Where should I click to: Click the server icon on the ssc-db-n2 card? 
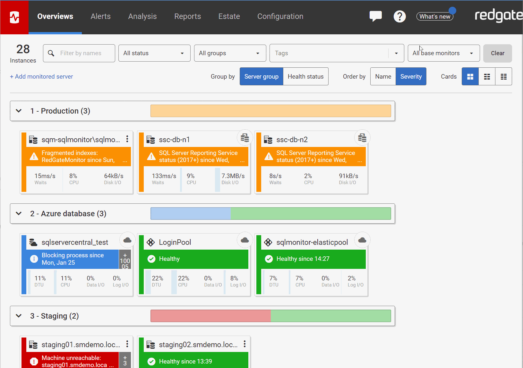tap(268, 140)
